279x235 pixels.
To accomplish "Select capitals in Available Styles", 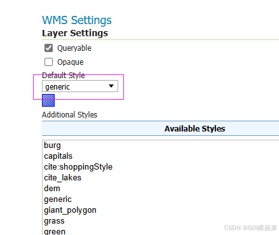I will click(x=58, y=156).
